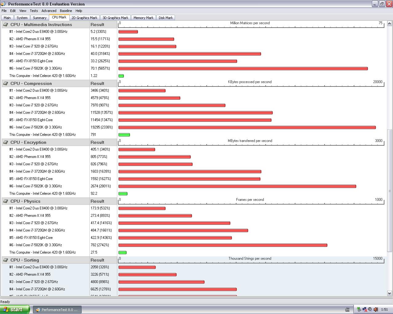Click the Ready status bar text
393x314 pixels.
tap(5, 302)
